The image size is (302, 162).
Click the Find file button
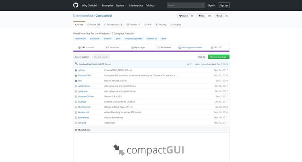click(202, 57)
